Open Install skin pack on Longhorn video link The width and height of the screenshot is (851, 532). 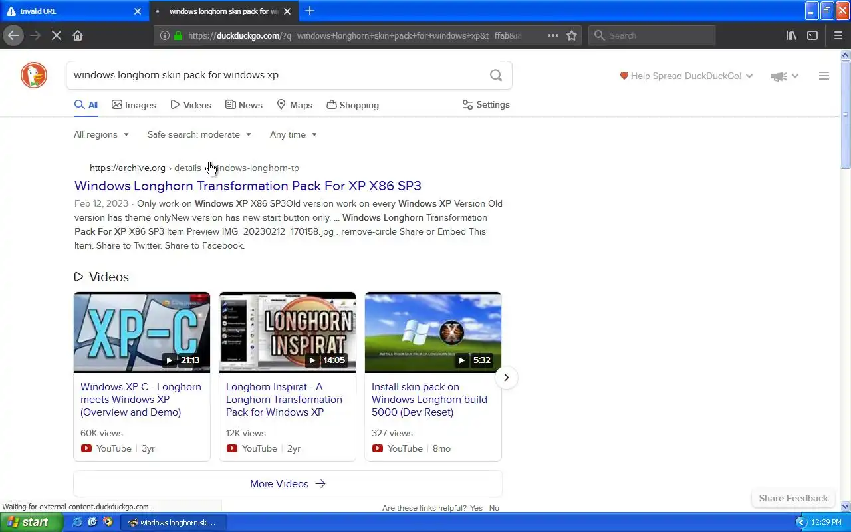[x=429, y=399]
